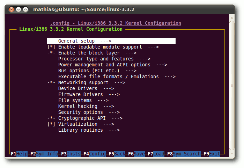Click the terminal vertical scrollbar handle

[232, 85]
